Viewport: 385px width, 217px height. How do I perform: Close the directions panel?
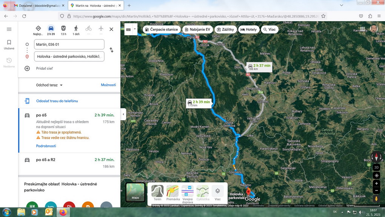click(111, 29)
